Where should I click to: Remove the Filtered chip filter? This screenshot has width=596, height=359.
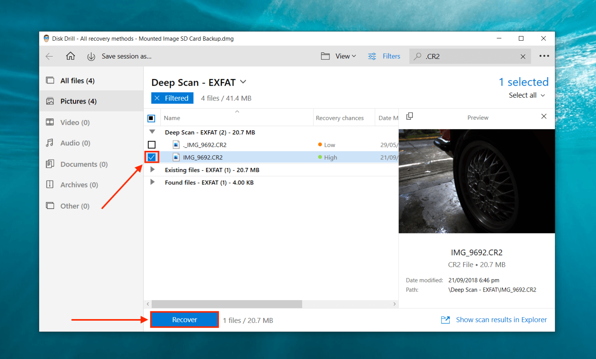coord(157,98)
